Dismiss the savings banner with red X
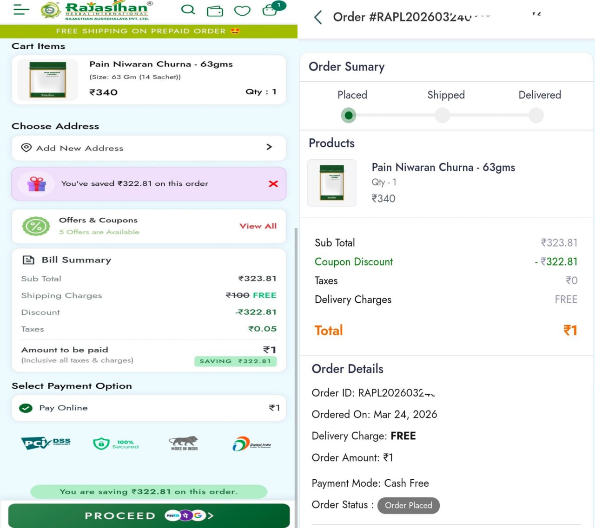 [273, 184]
